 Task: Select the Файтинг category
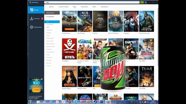(x=49, y=60)
